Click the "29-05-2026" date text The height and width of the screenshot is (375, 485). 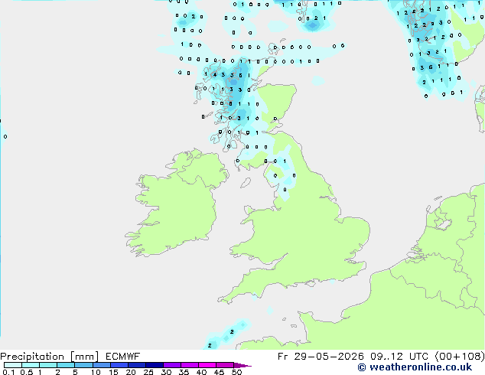pyautogui.click(x=329, y=357)
